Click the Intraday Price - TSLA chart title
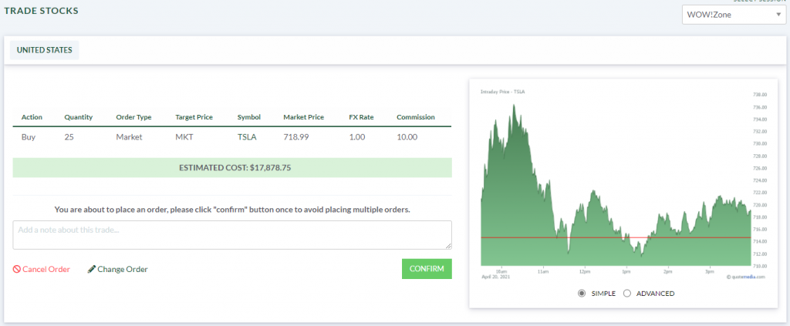This screenshot has height=326, width=790. coord(503,92)
